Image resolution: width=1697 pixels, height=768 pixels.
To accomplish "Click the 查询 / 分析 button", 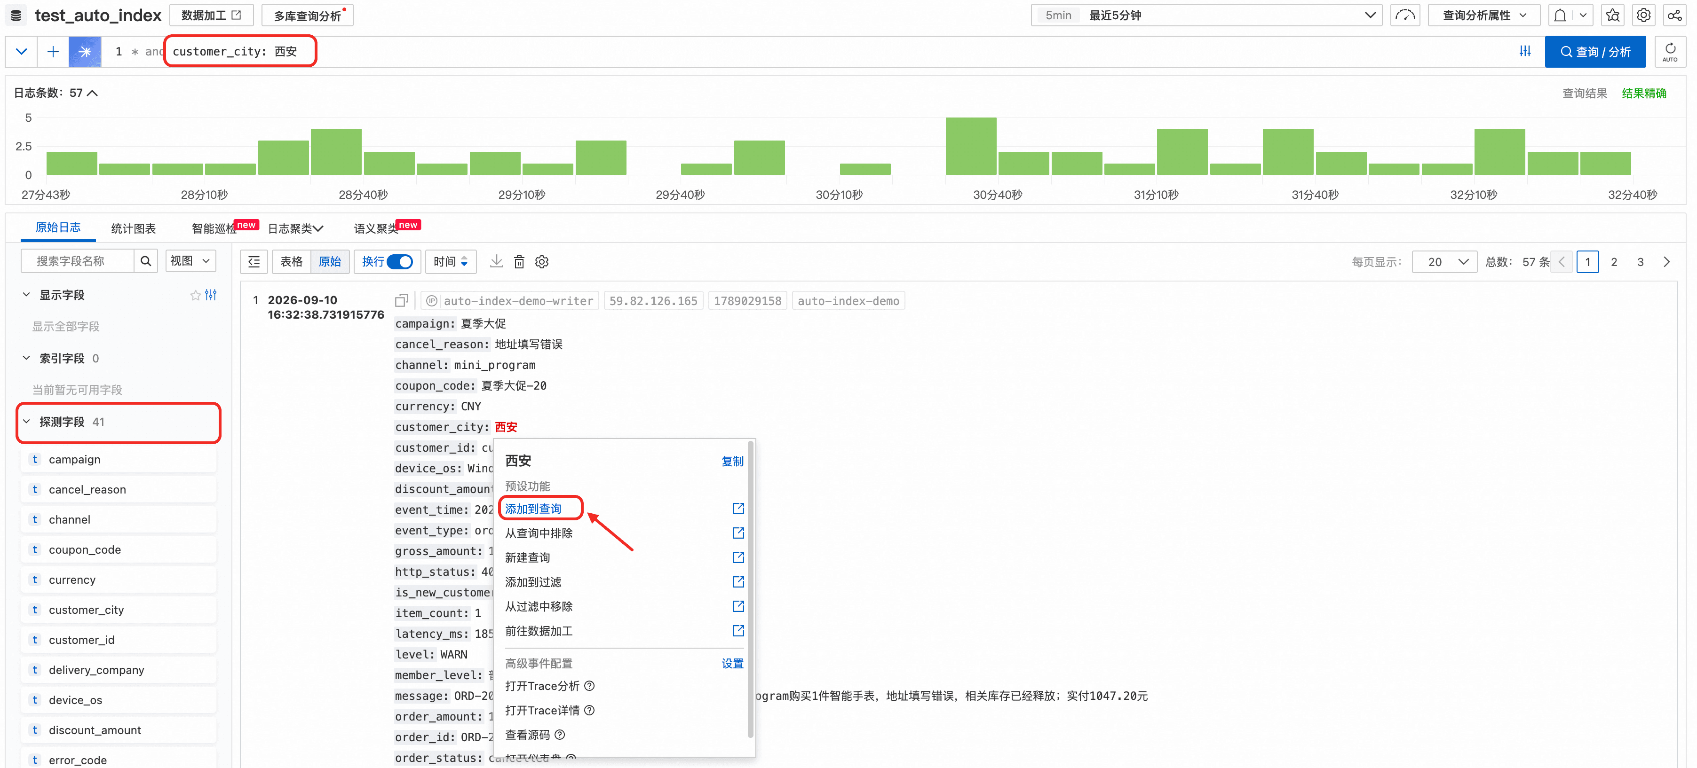I will [x=1595, y=51].
